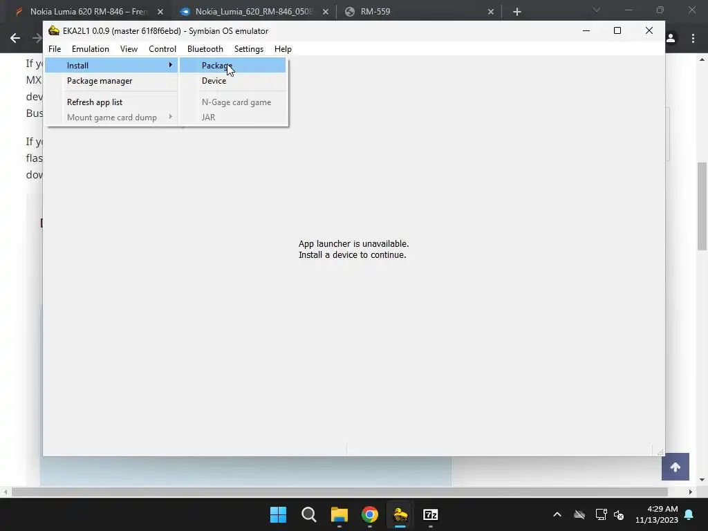Choose Refresh app list
The image size is (708, 531).
(x=111, y=102)
